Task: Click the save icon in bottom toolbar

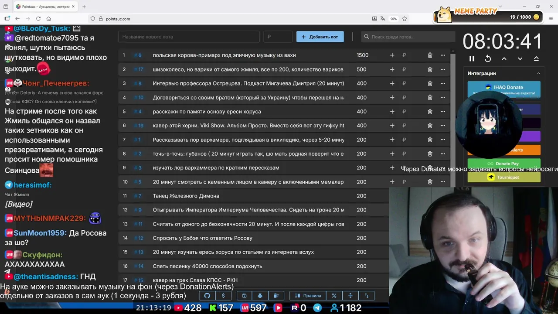Action: coord(244,296)
